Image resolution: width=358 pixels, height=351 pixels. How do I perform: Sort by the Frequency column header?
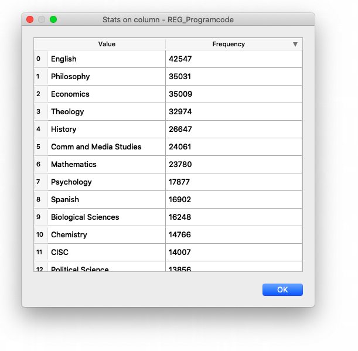click(x=229, y=44)
